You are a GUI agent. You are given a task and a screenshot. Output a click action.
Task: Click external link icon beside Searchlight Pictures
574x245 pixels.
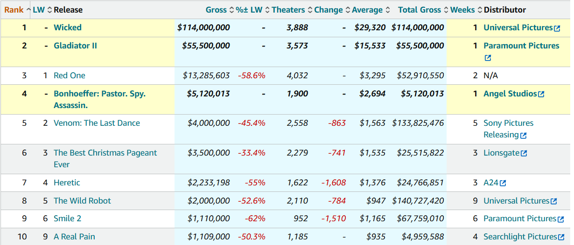561,237
